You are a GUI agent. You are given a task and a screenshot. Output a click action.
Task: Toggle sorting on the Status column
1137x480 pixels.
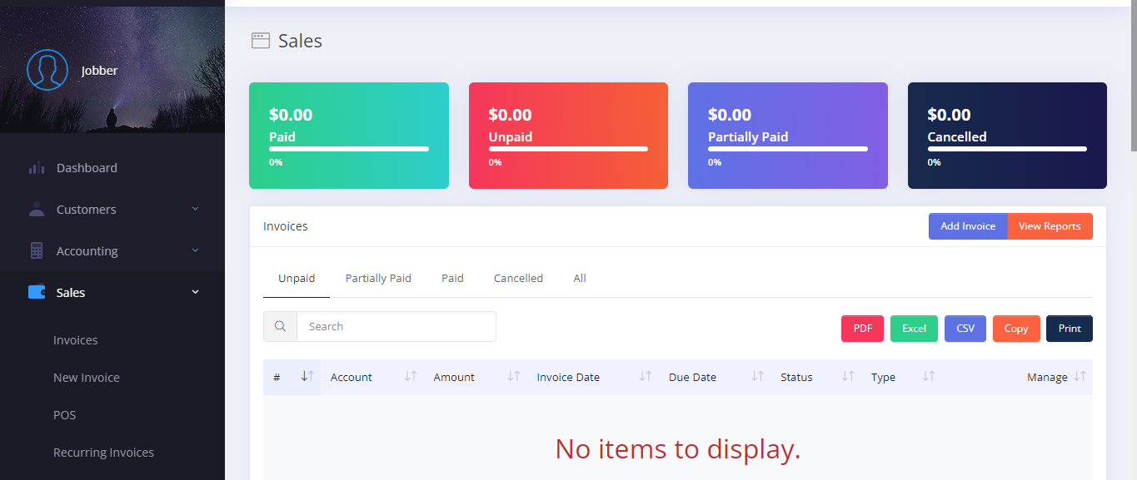pyautogui.click(x=846, y=376)
